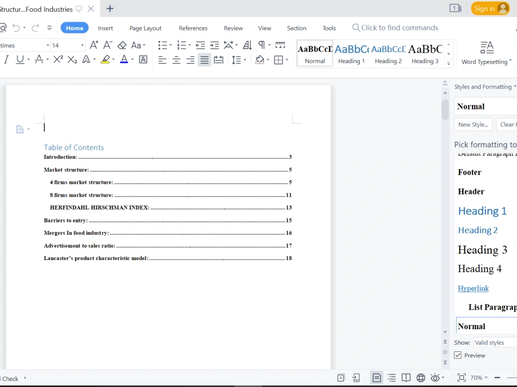
Task: Click the Undo arrow icon
Action: (x=16, y=28)
